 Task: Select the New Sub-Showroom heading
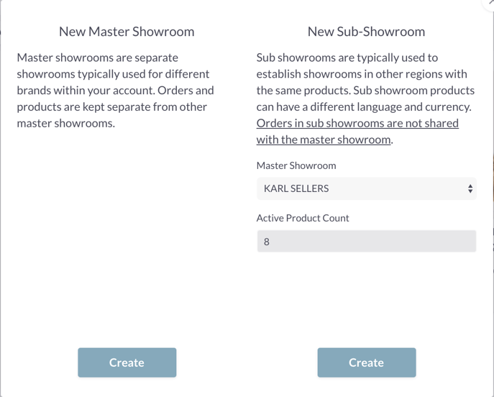[367, 32]
